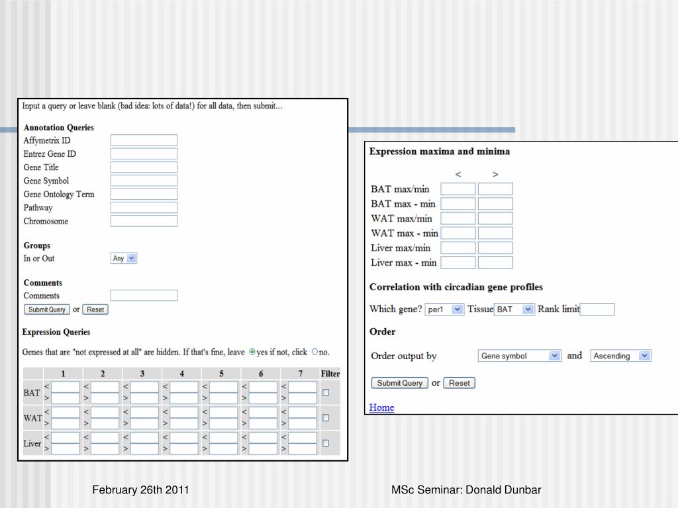Click Reset below Order section
678x508 pixels.
[460, 383]
